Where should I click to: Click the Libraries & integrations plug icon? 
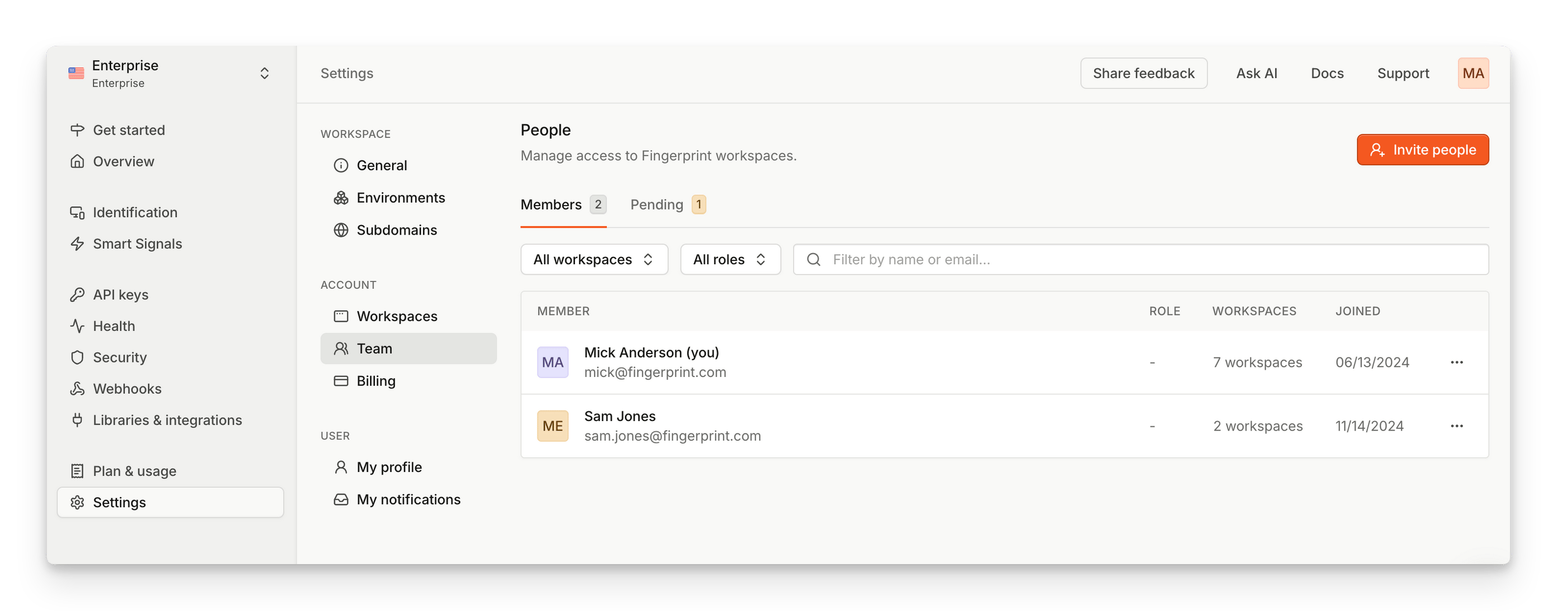(77, 420)
